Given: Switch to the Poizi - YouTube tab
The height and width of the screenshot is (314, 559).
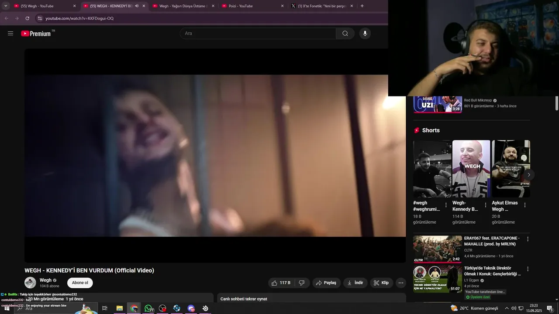Looking at the screenshot, I should click(x=253, y=6).
